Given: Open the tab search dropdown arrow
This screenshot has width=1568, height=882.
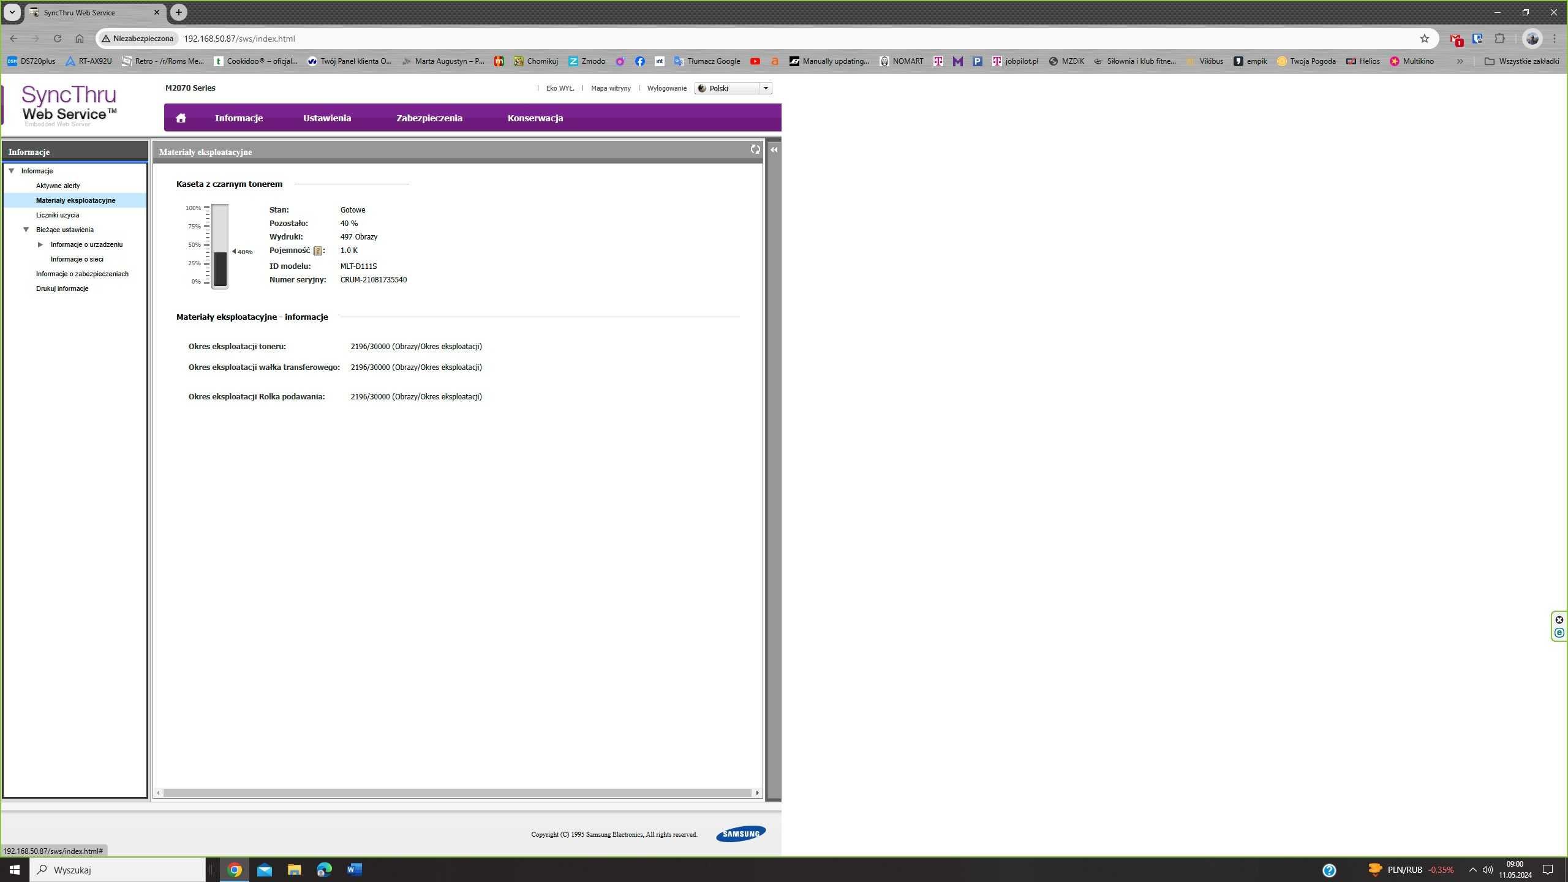Looking at the screenshot, I should pyautogui.click(x=12, y=12).
